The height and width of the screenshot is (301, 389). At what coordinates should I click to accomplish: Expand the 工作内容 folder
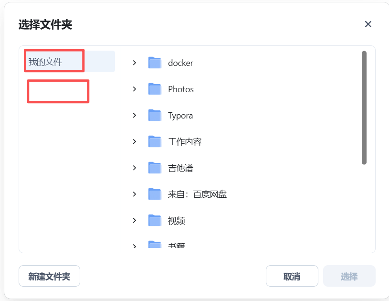point(135,141)
